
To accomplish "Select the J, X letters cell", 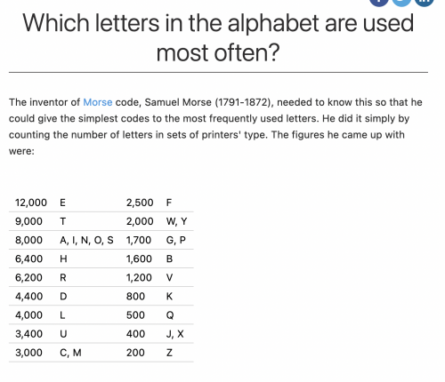I will 174,334.
